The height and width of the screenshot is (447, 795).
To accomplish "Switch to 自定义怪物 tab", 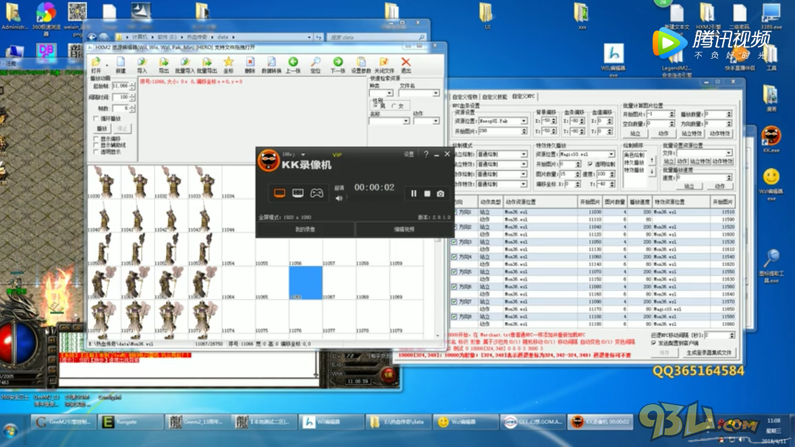I will coord(465,97).
